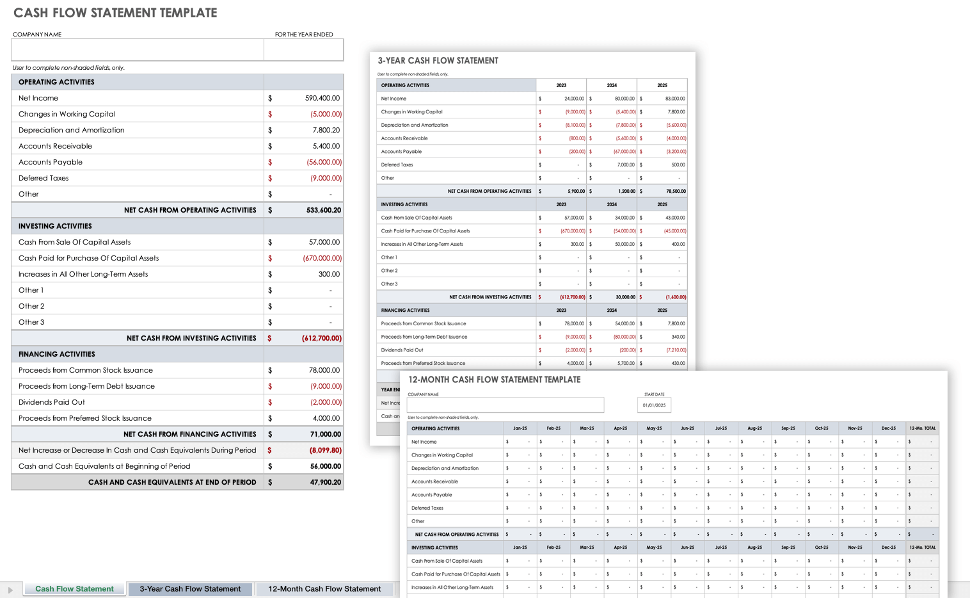Click Cash Paid for Purchase label in 12-Month preview
The height and width of the screenshot is (598, 970).
point(456,574)
